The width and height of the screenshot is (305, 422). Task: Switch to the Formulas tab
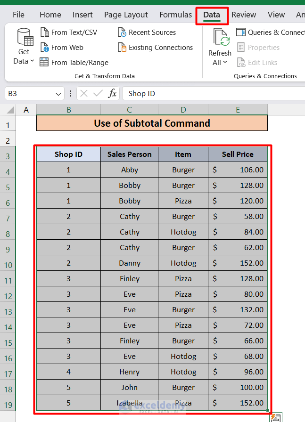[x=175, y=15]
